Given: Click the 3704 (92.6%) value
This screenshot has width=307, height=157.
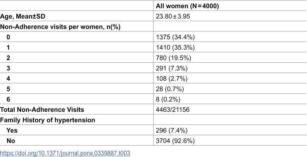Looking at the screenshot, I should [x=175, y=141].
